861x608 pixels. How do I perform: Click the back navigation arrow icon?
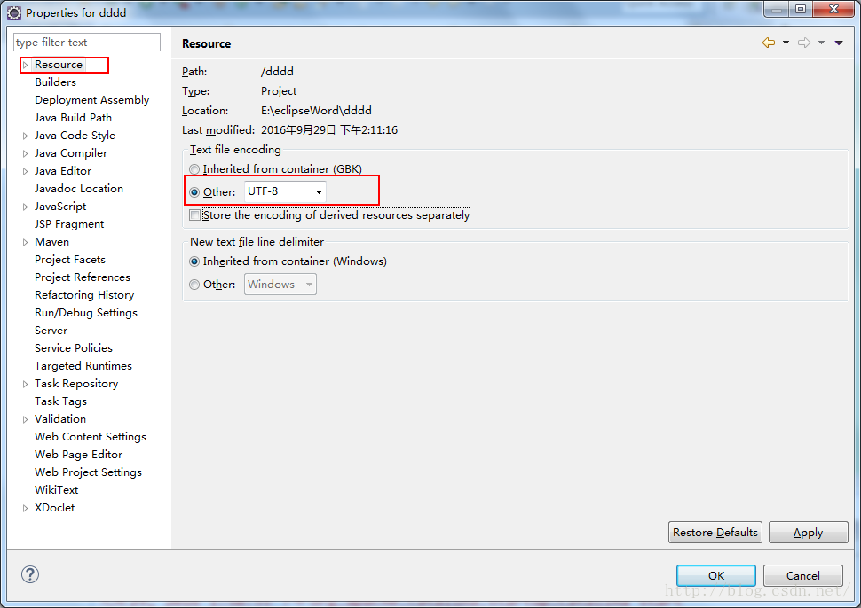[x=769, y=43]
